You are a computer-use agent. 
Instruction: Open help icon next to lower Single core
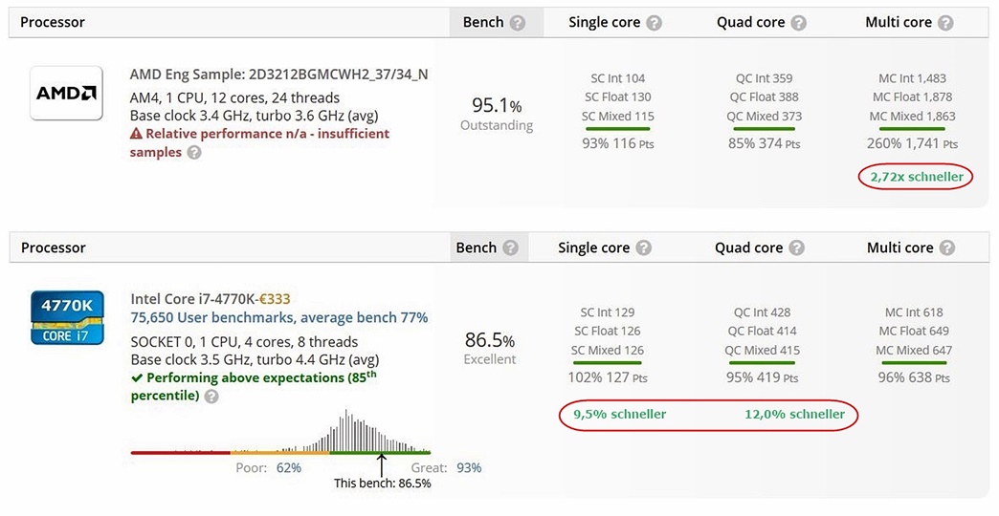pos(643,248)
